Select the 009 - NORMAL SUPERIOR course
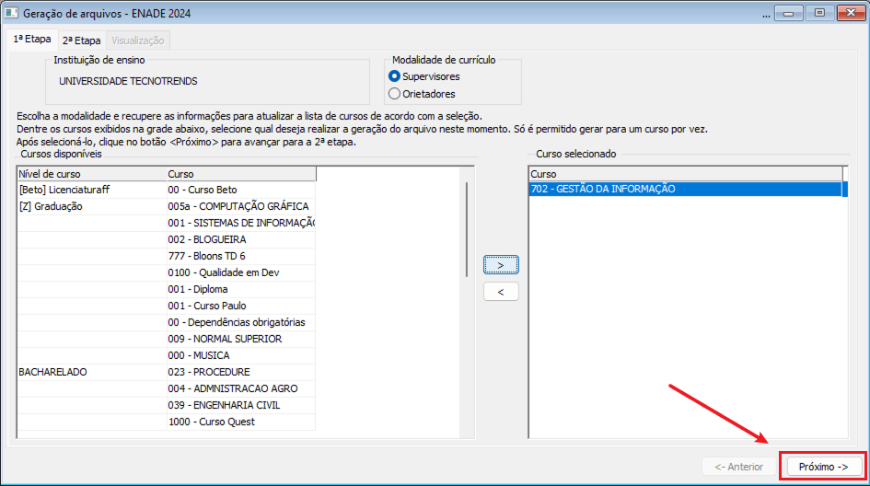 (x=241, y=339)
